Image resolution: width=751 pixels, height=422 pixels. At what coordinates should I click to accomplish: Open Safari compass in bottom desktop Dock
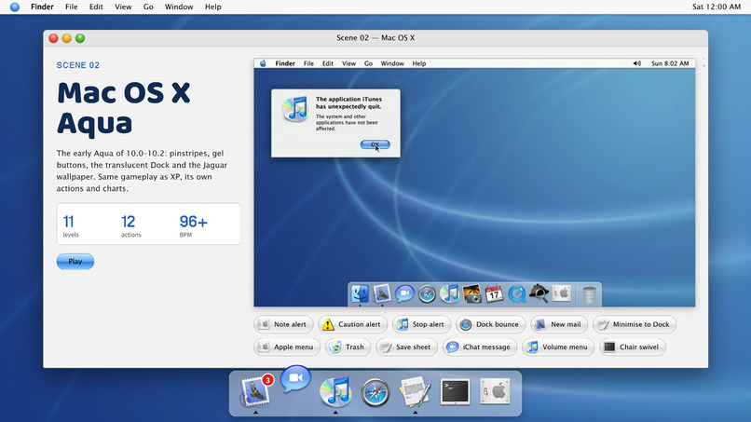point(375,392)
